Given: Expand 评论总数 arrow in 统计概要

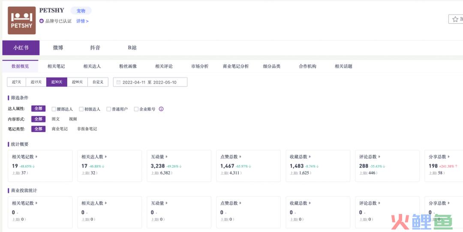Looking at the screenshot, I should pyautogui.click(x=379, y=157).
